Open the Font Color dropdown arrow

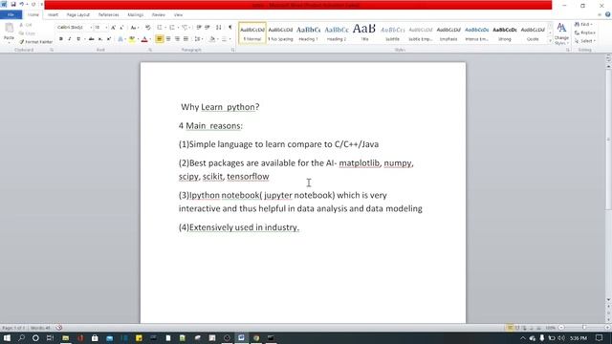click(x=150, y=39)
